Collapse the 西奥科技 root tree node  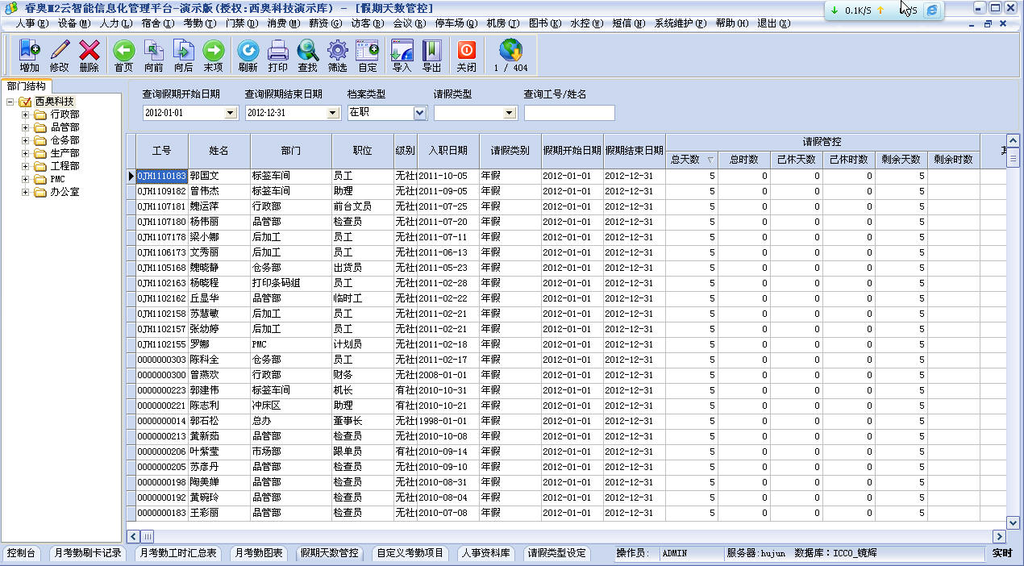click(10, 102)
